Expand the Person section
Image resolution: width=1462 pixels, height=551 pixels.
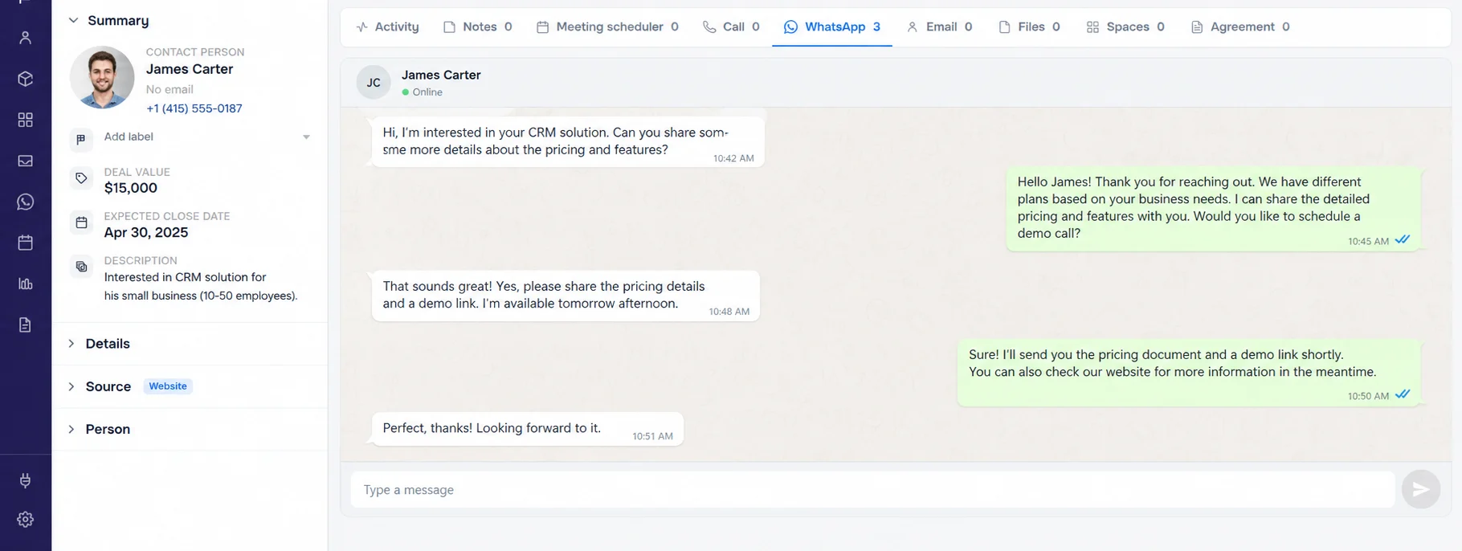pyautogui.click(x=71, y=429)
